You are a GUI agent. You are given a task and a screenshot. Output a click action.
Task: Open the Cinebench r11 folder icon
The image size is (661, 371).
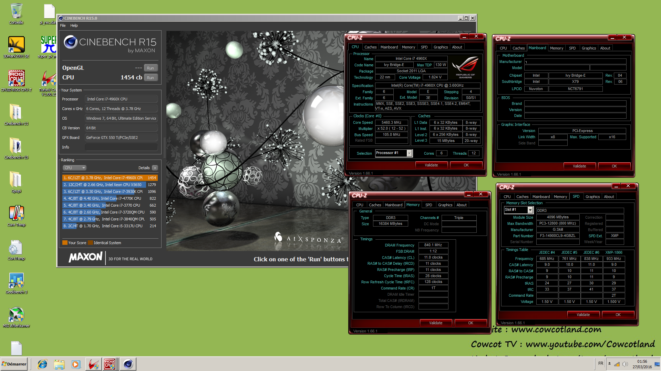point(16,114)
